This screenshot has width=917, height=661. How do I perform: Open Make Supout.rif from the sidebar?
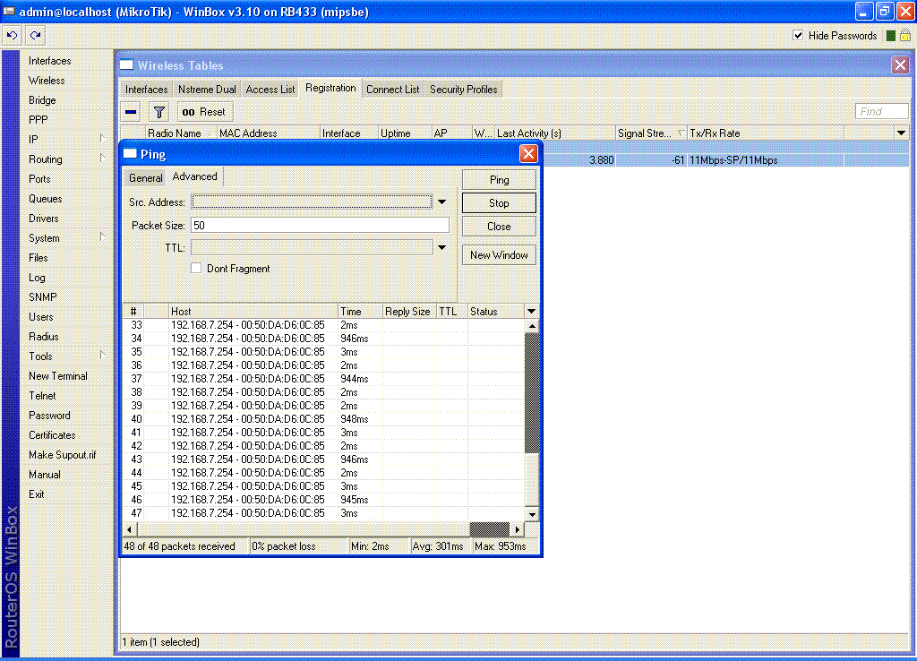coord(62,454)
